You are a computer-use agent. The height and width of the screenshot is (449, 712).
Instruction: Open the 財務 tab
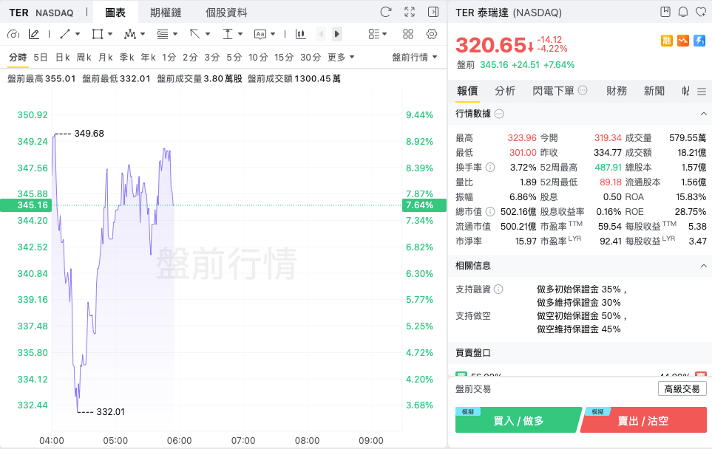click(x=617, y=91)
